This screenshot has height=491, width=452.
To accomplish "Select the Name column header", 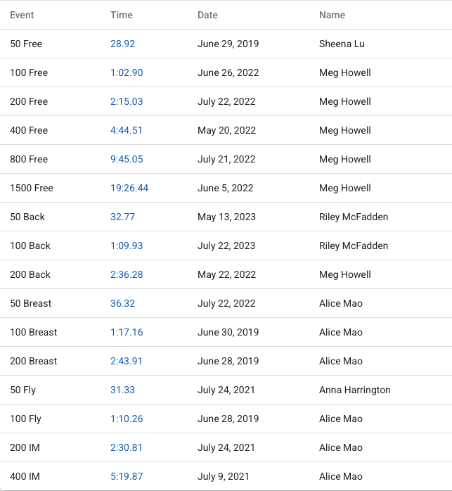I will pos(332,15).
